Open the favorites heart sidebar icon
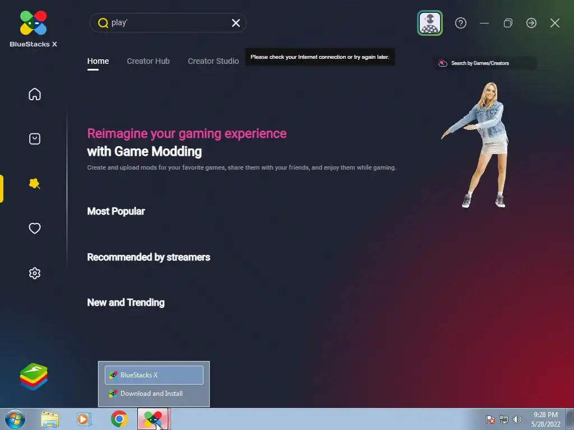Screen dimensions: 574x430 pyautogui.click(x=35, y=228)
